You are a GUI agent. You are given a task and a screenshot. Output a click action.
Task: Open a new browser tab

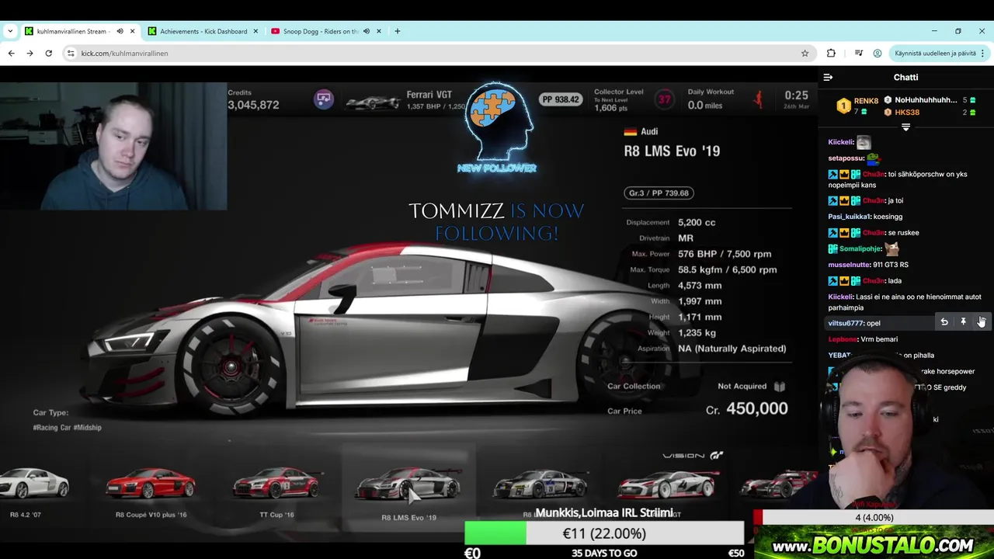[x=398, y=31]
